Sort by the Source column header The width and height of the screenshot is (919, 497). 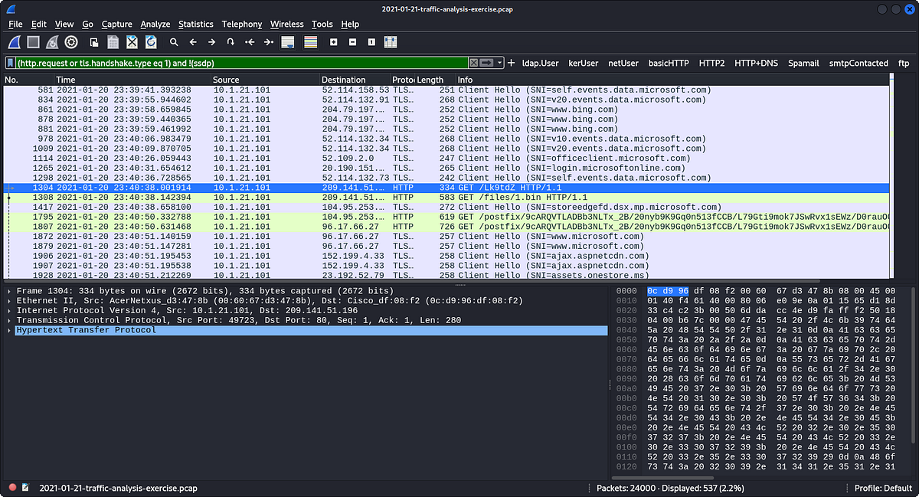(265, 80)
